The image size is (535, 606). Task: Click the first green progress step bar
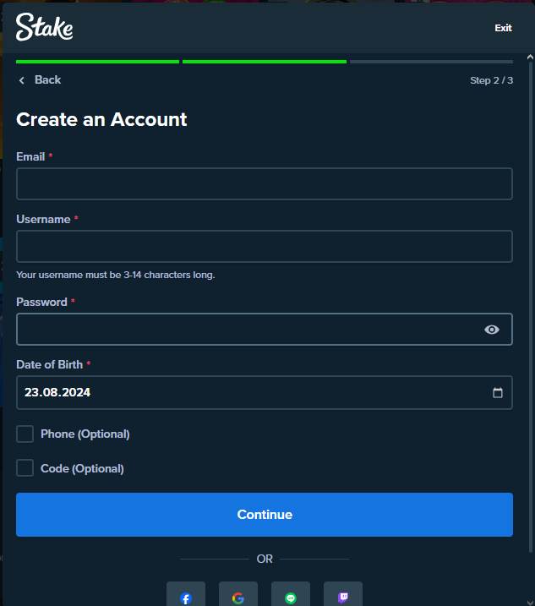click(x=97, y=62)
